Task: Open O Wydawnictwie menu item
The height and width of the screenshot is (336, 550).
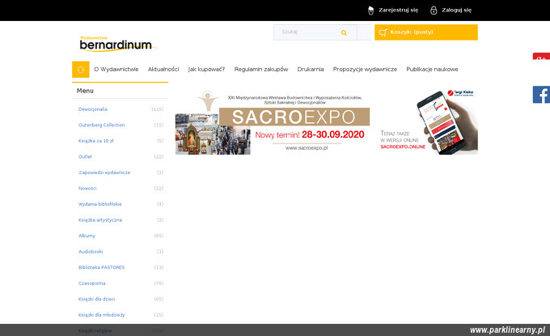Action: [116, 70]
